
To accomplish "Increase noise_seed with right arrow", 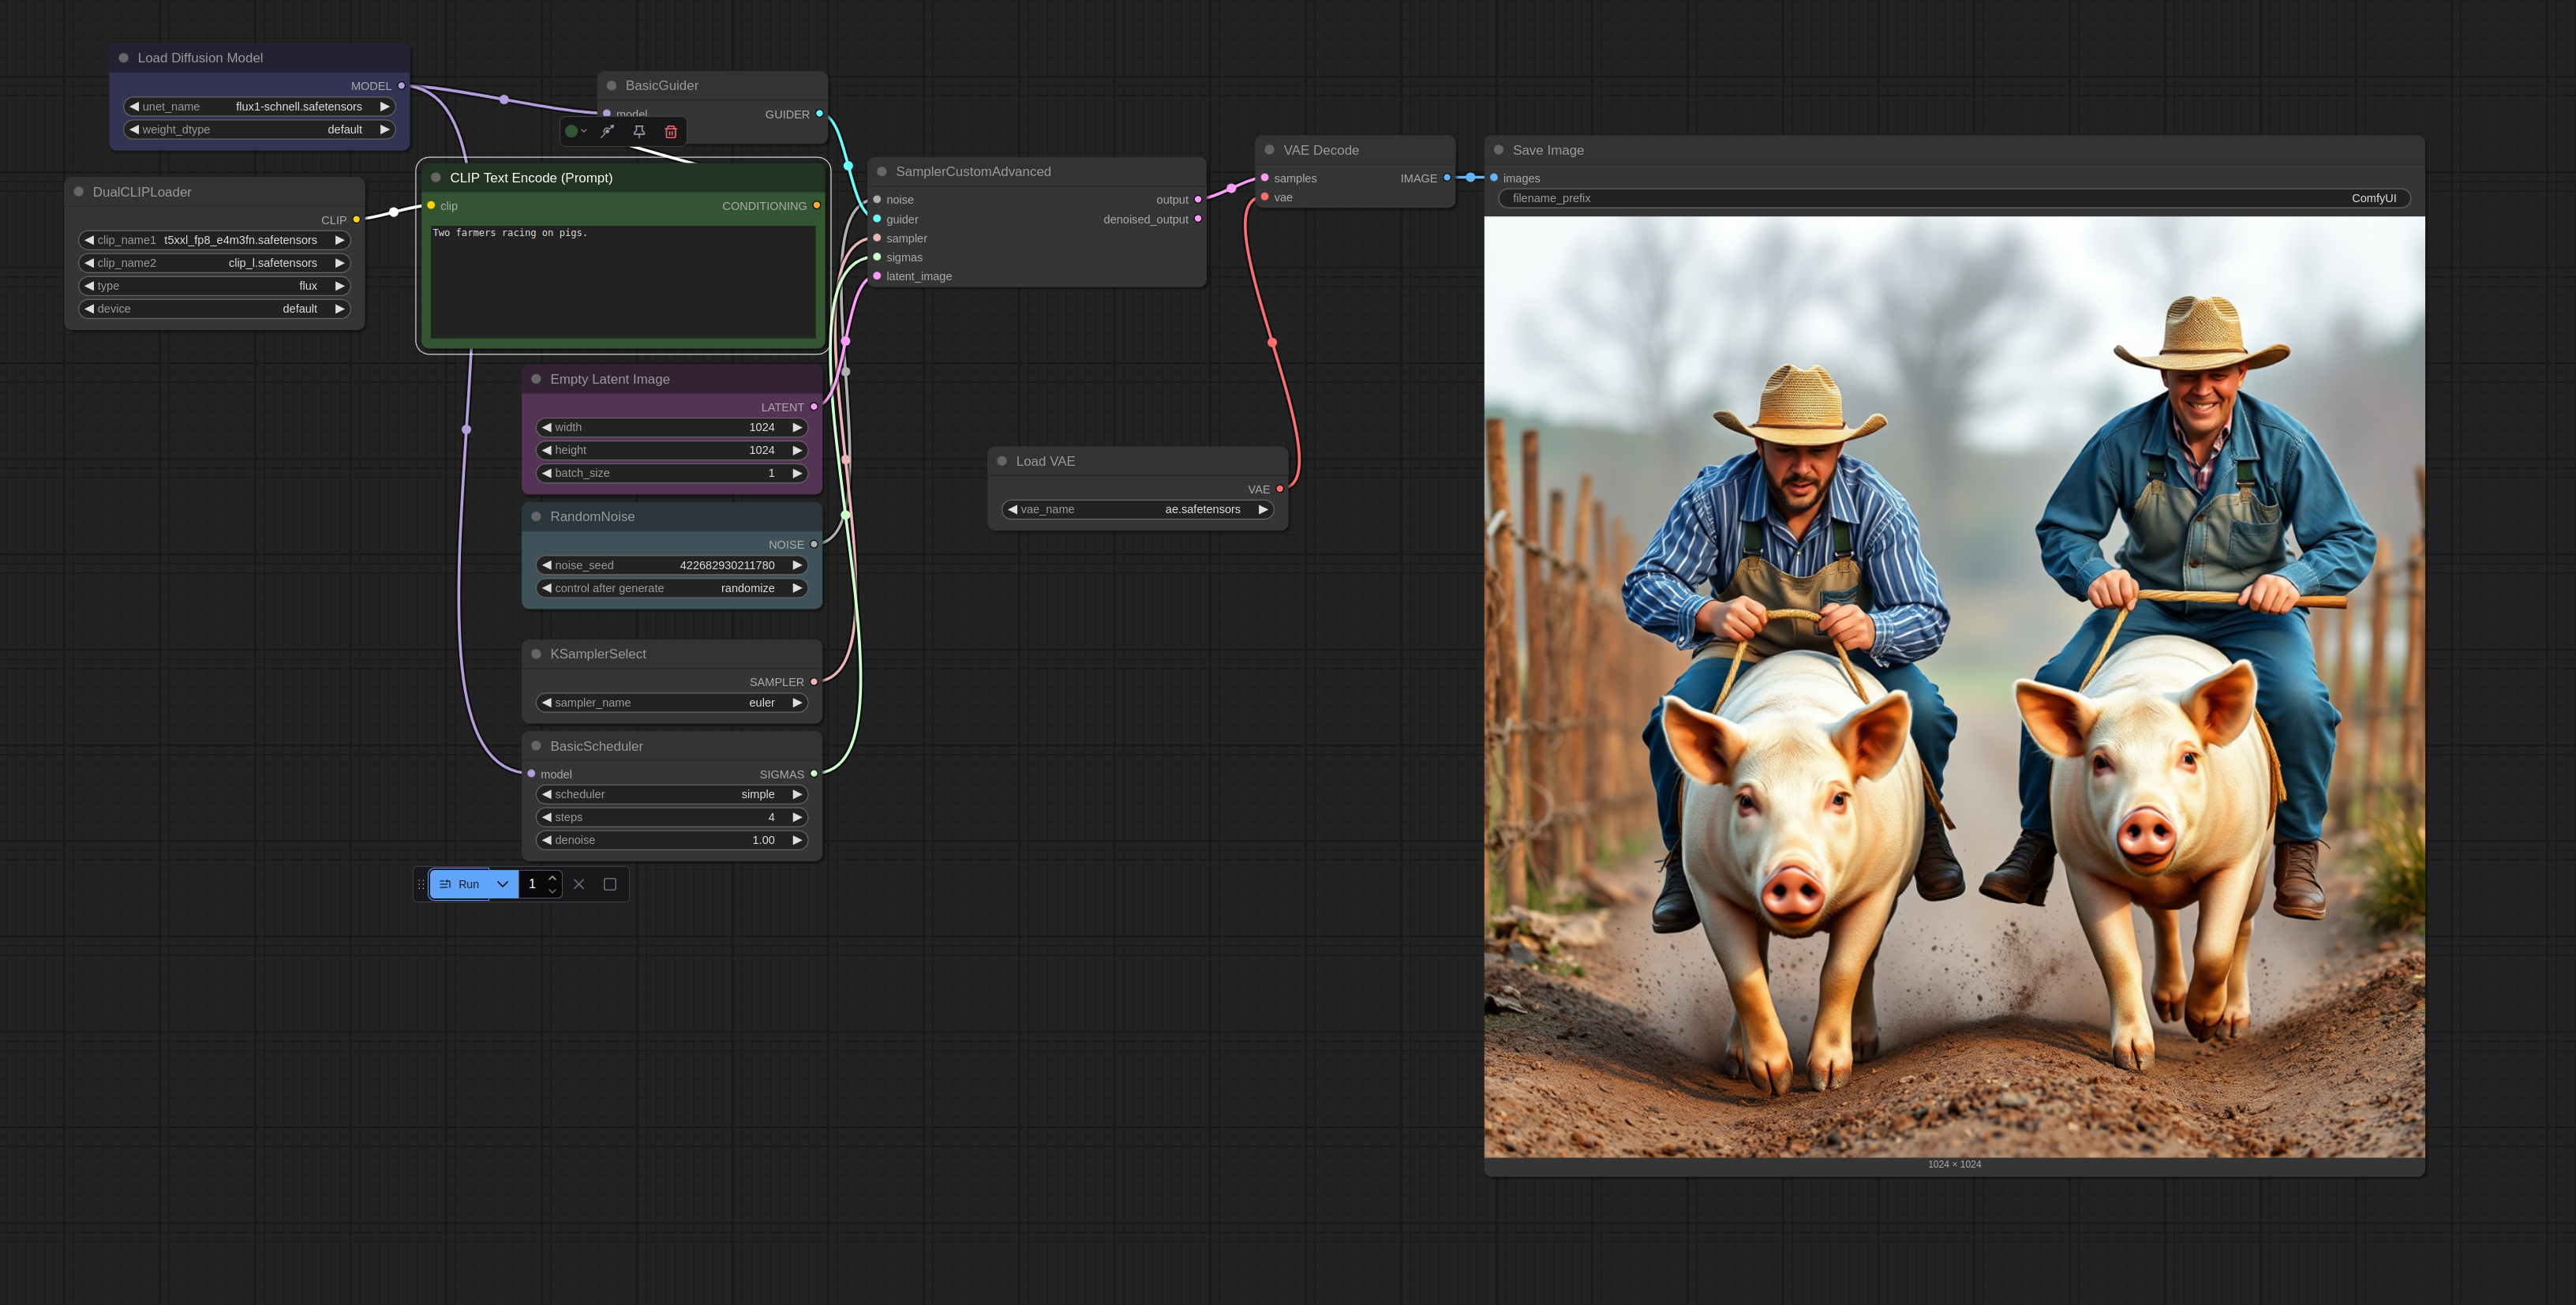I will point(797,565).
